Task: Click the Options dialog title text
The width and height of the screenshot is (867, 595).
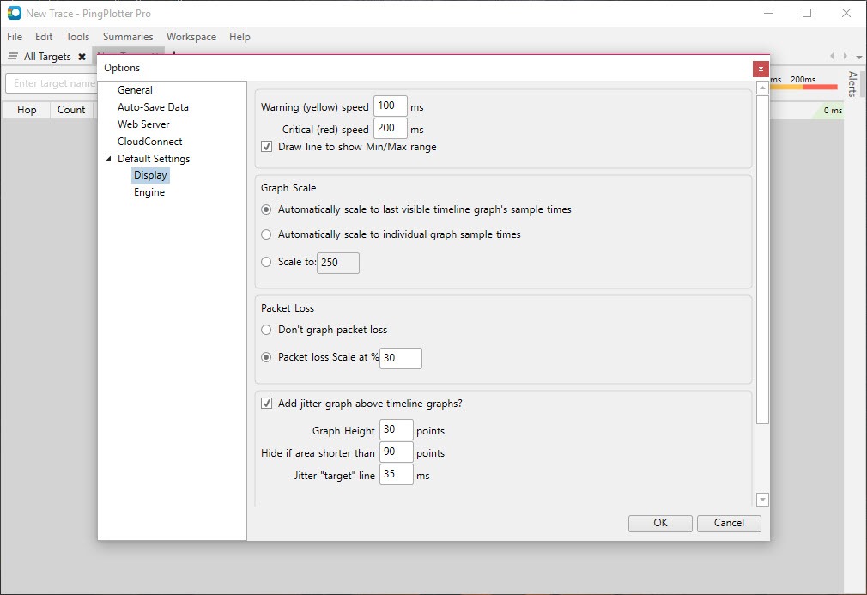Action: [122, 68]
